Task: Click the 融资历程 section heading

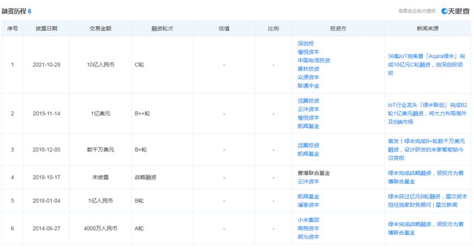Action: [14, 11]
